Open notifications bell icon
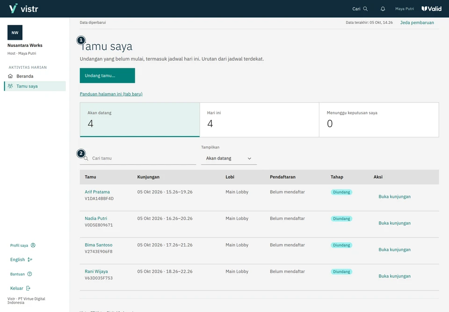Image resolution: width=449 pixels, height=312 pixels. (383, 9)
